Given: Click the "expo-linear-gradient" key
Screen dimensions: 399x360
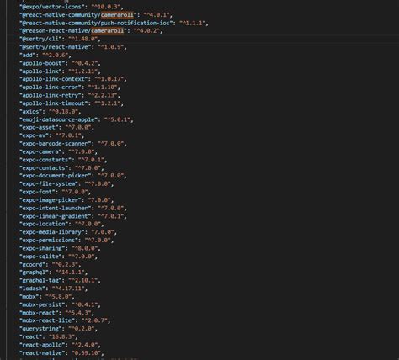Looking at the screenshot, I should coord(56,216).
